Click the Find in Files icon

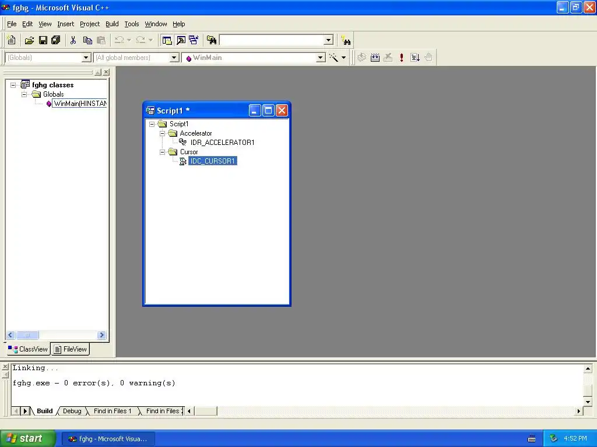coord(212,40)
